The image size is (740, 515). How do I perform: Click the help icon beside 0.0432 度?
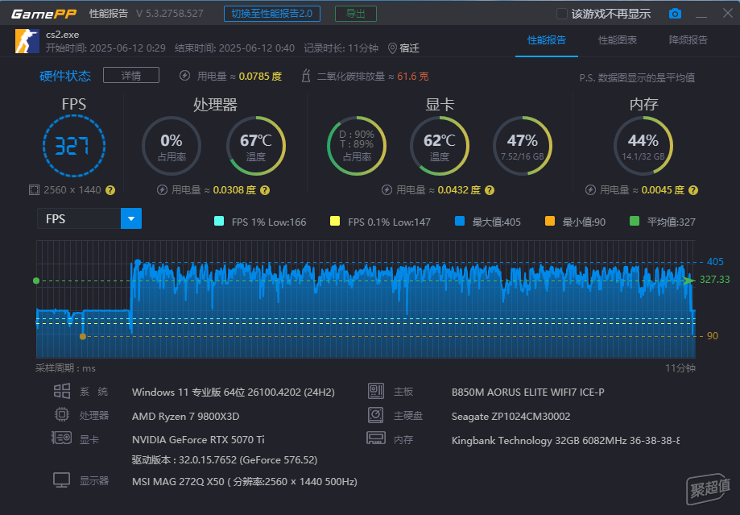pos(490,190)
